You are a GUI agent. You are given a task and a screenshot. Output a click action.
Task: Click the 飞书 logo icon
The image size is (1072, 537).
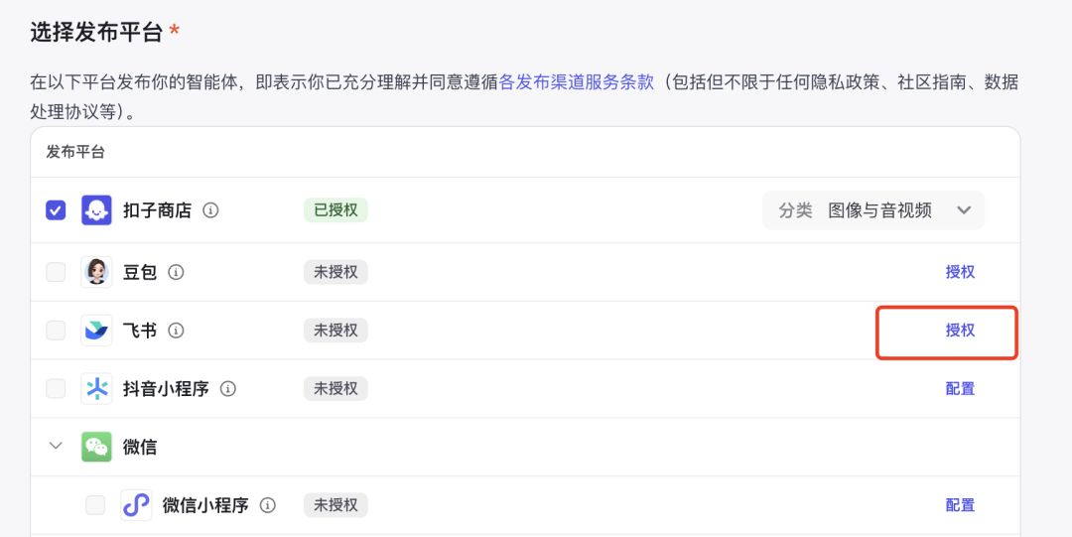point(96,331)
